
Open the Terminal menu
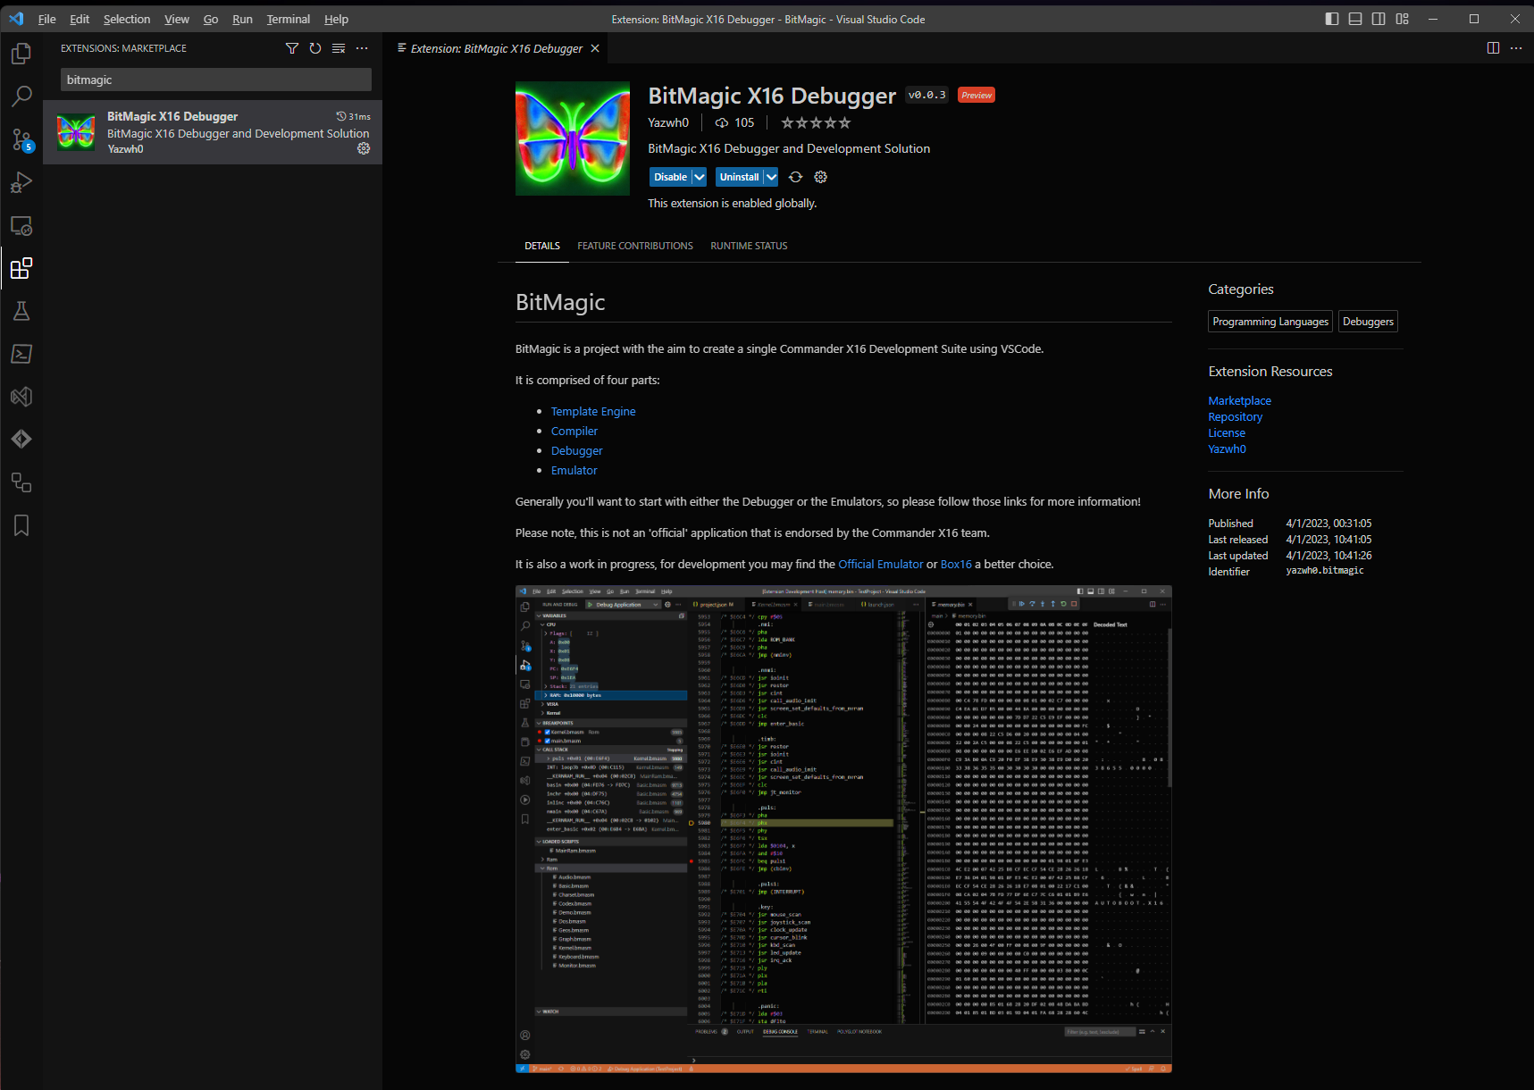289,19
